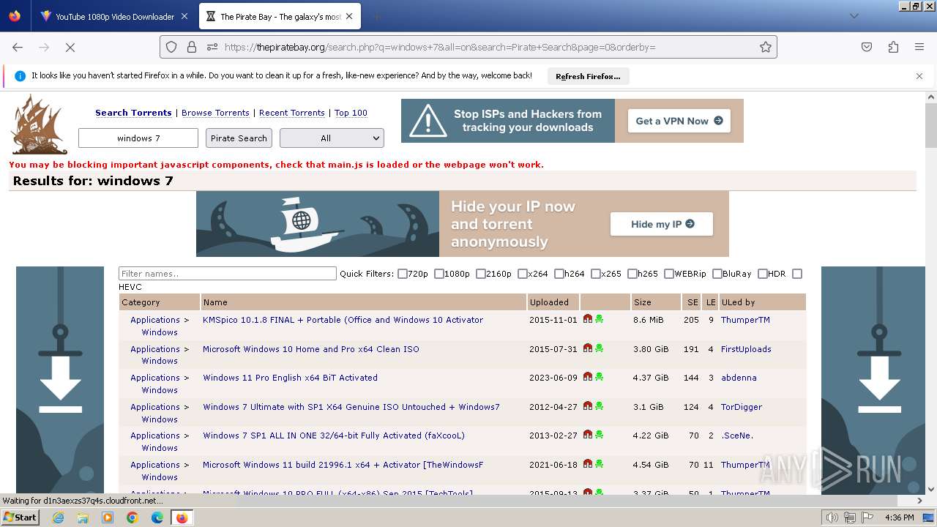Click the search box containing windows 7
Image resolution: width=937 pixels, height=527 pixels.
138,138
